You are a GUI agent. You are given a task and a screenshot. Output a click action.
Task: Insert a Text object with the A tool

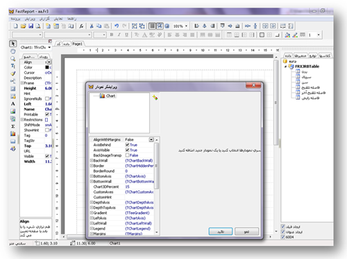pos(13,104)
